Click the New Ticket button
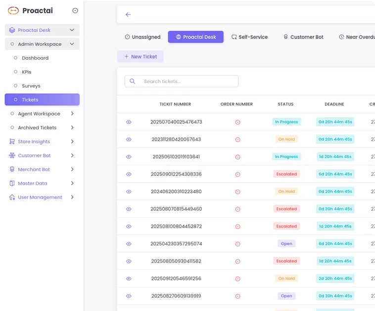Screen dimensions: 375x311 pyautogui.click(x=140, y=57)
